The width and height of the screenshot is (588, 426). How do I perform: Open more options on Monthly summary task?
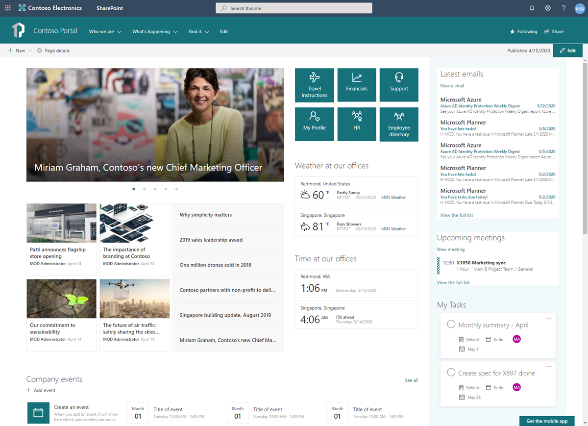click(x=549, y=319)
